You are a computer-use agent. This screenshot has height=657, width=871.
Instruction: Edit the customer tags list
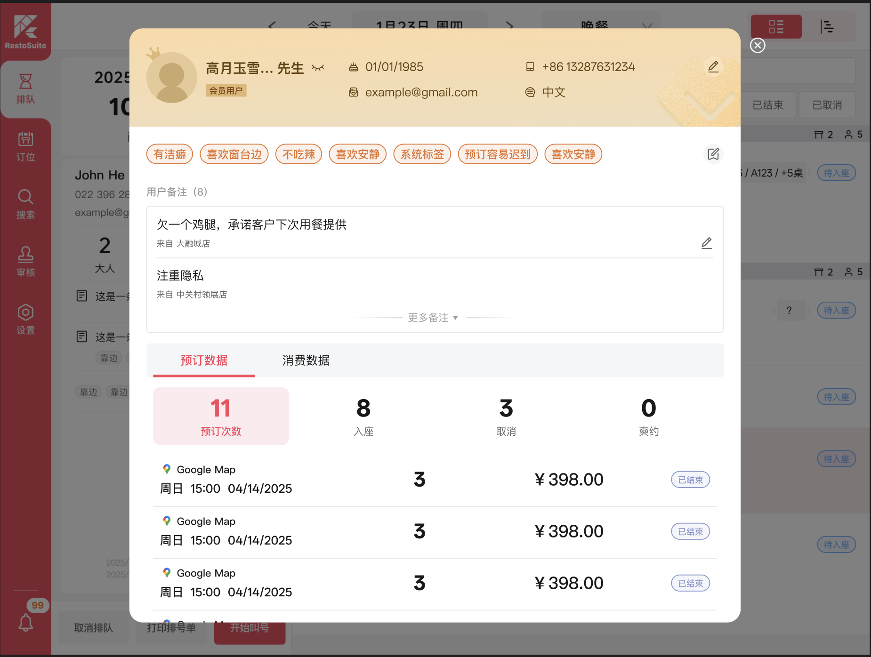coord(713,154)
